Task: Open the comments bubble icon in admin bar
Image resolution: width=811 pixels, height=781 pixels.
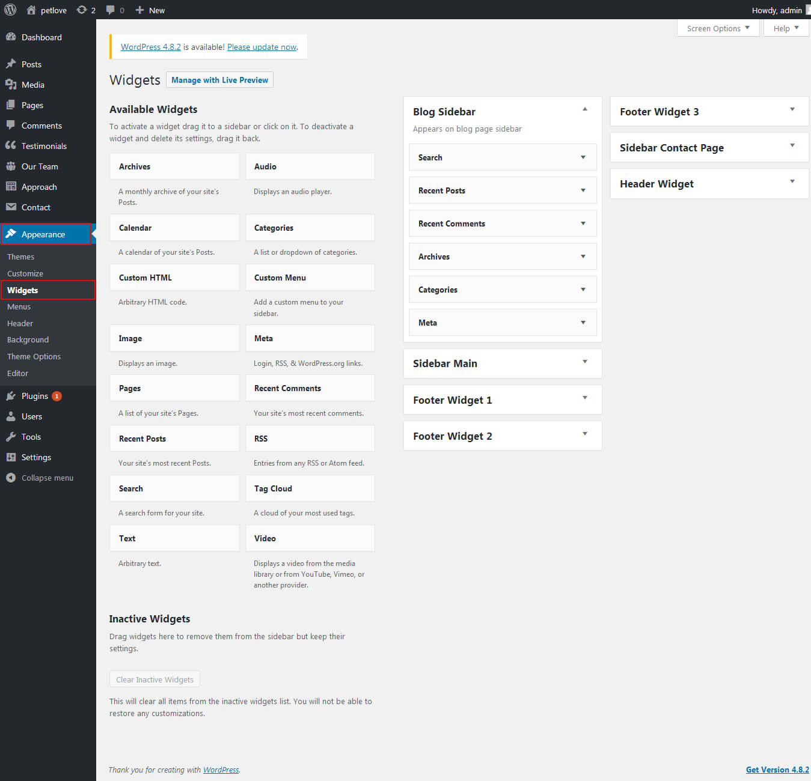Action: point(111,10)
